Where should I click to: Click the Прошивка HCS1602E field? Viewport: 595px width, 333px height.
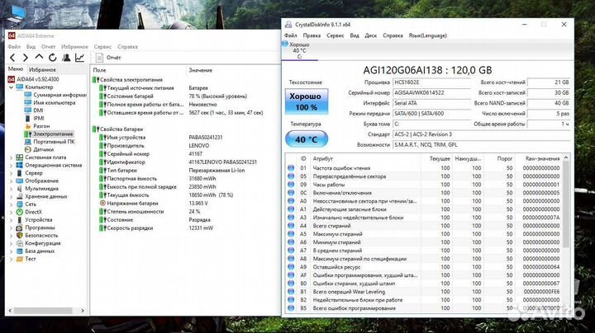[x=431, y=82]
